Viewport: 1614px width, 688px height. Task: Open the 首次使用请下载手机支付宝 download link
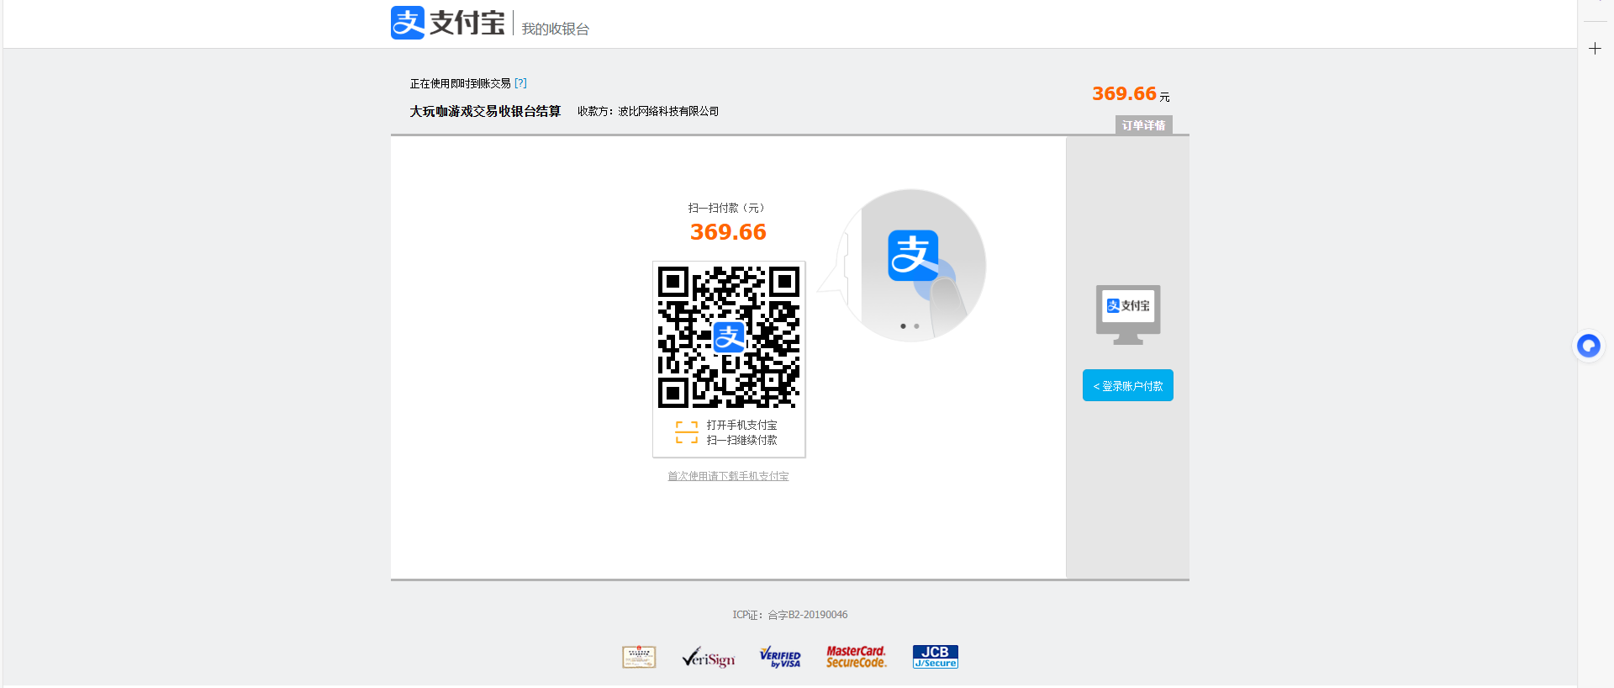(728, 476)
